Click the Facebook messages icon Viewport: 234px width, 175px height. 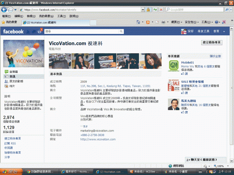34,31
